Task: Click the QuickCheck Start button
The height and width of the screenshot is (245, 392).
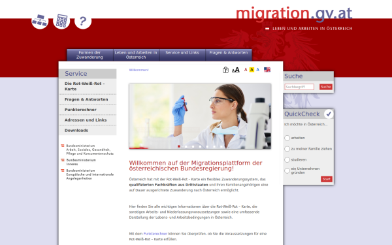Action: click(x=327, y=179)
